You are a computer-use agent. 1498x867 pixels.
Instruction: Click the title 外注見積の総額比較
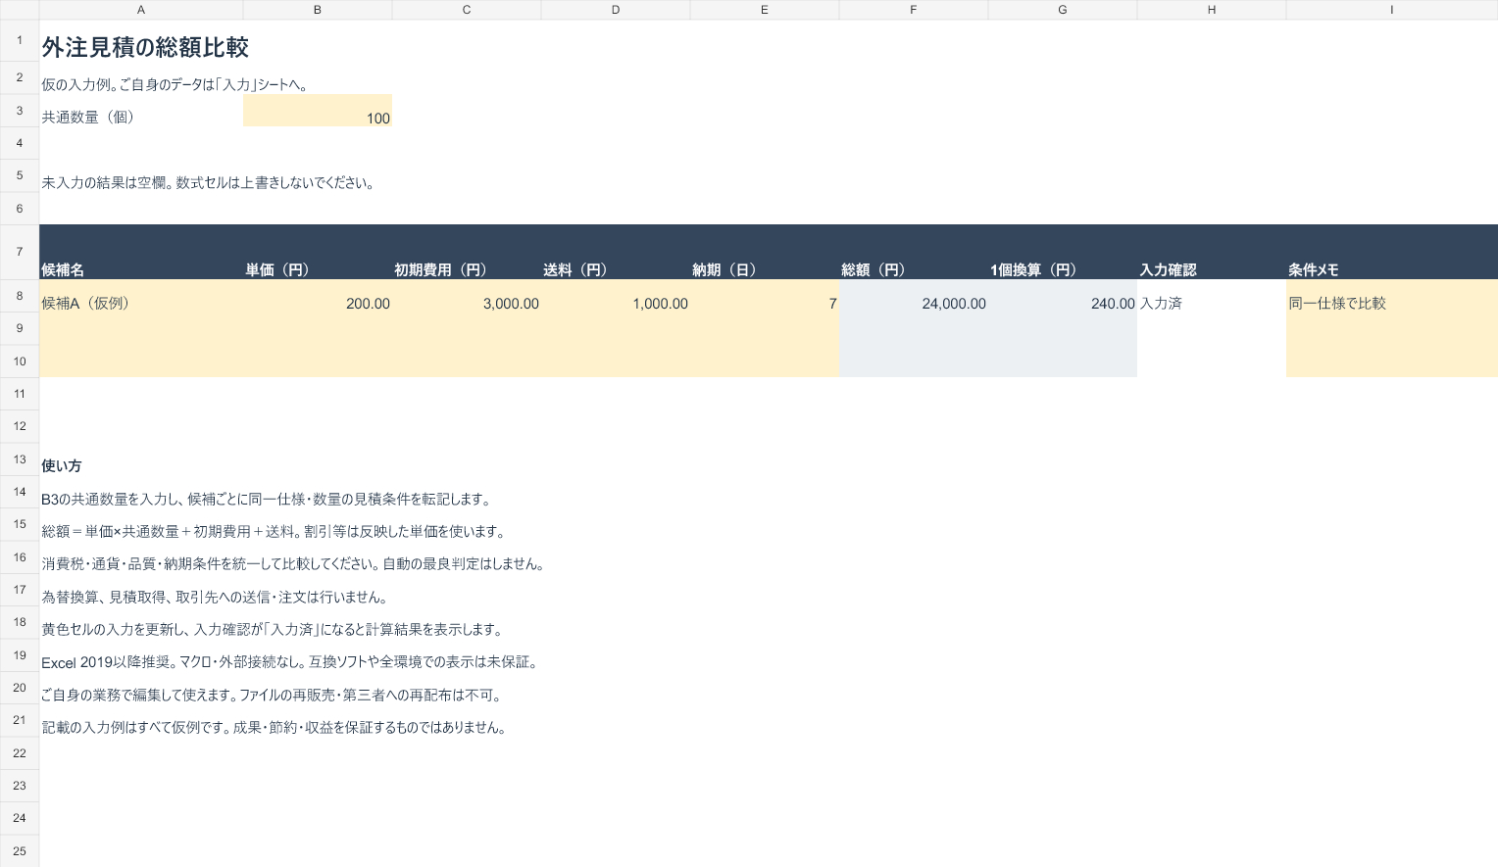pos(145,47)
